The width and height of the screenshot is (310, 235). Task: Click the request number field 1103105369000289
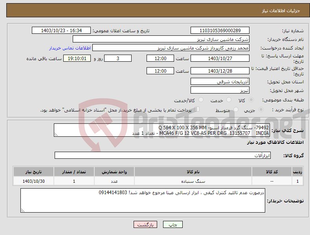click(220, 31)
